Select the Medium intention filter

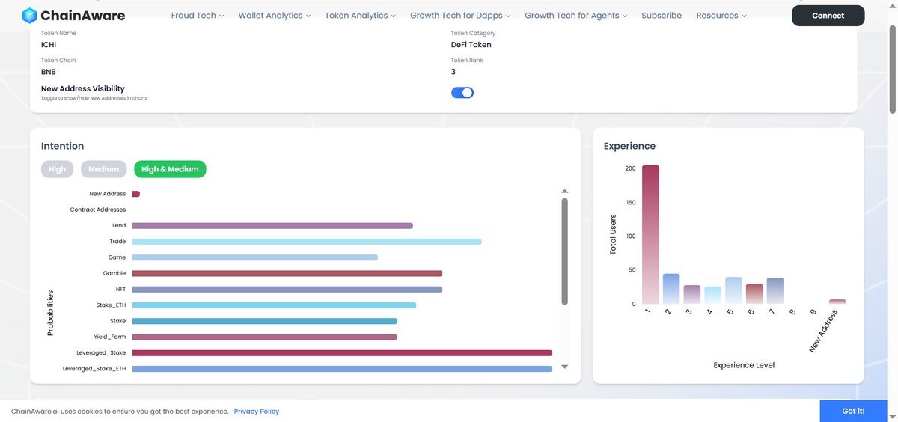point(104,169)
